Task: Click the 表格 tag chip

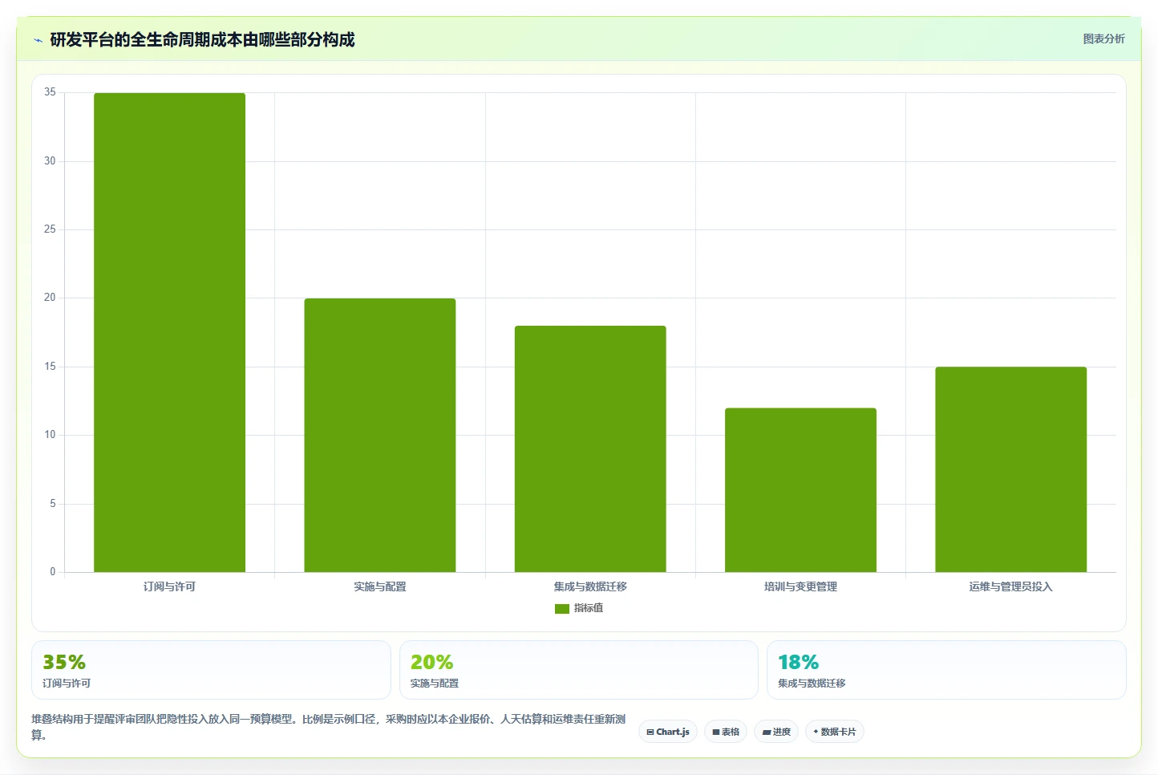Action: [x=726, y=732]
